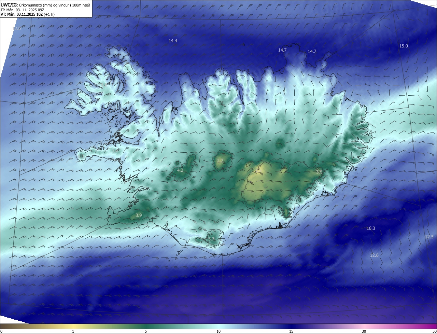Screen dimensions: 437x334
Task: Click the 12.0 value label
Action: 16,29
